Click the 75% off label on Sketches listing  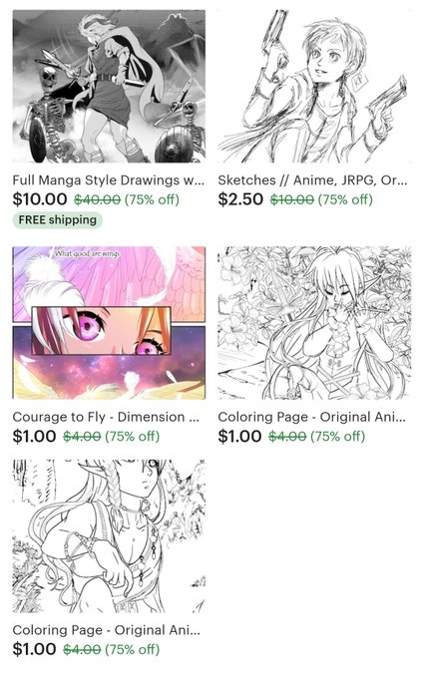[345, 199]
